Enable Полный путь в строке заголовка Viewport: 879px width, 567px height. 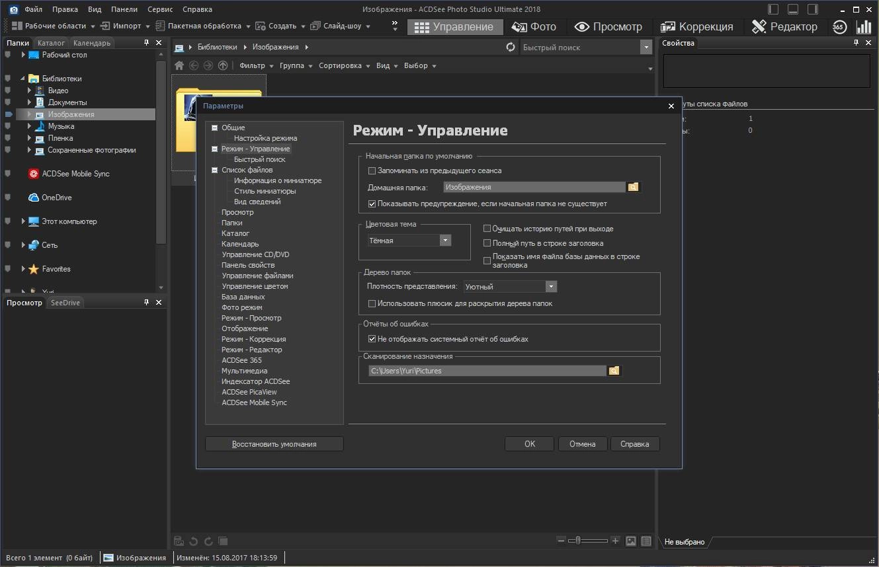click(487, 243)
